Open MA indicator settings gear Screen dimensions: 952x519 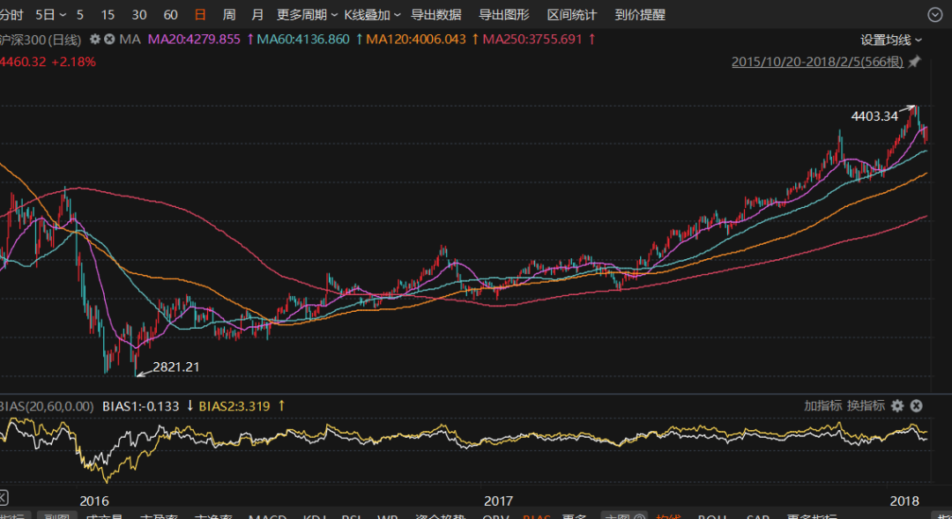[95, 40]
